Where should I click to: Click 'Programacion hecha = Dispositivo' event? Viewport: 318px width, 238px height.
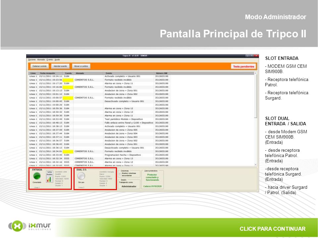tap(123, 155)
